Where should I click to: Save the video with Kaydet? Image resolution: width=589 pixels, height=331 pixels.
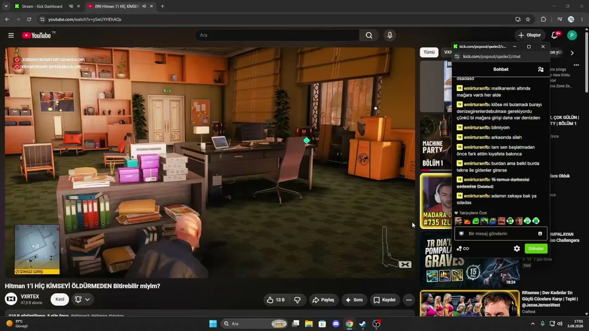pyautogui.click(x=385, y=300)
